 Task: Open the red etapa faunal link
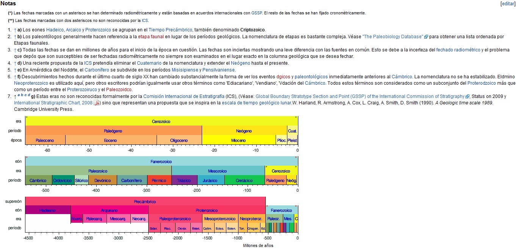click(151, 37)
